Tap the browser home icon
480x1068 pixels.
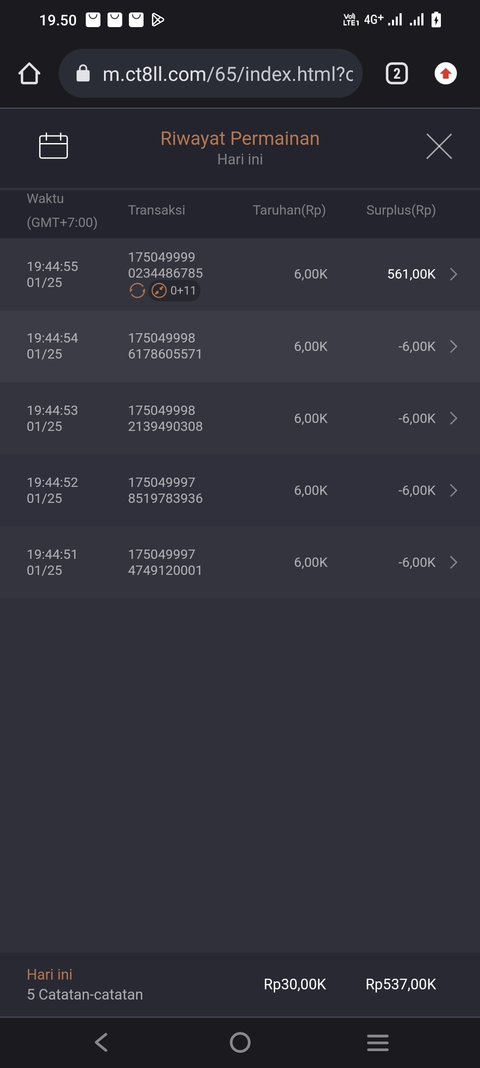tap(29, 73)
